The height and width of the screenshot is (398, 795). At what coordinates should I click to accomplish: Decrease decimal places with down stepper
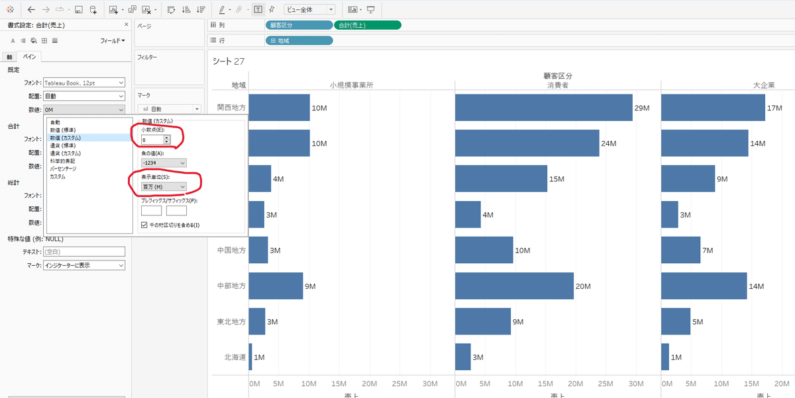coord(167,141)
